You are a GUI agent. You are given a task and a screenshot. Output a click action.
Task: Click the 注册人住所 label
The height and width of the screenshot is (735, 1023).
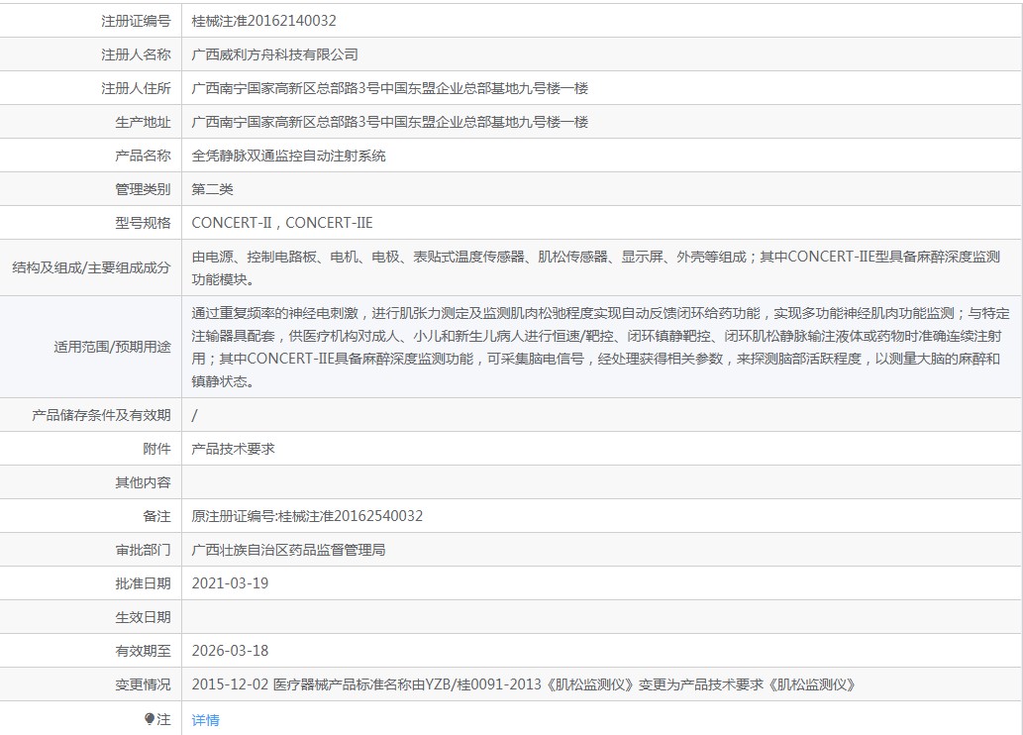click(136, 88)
